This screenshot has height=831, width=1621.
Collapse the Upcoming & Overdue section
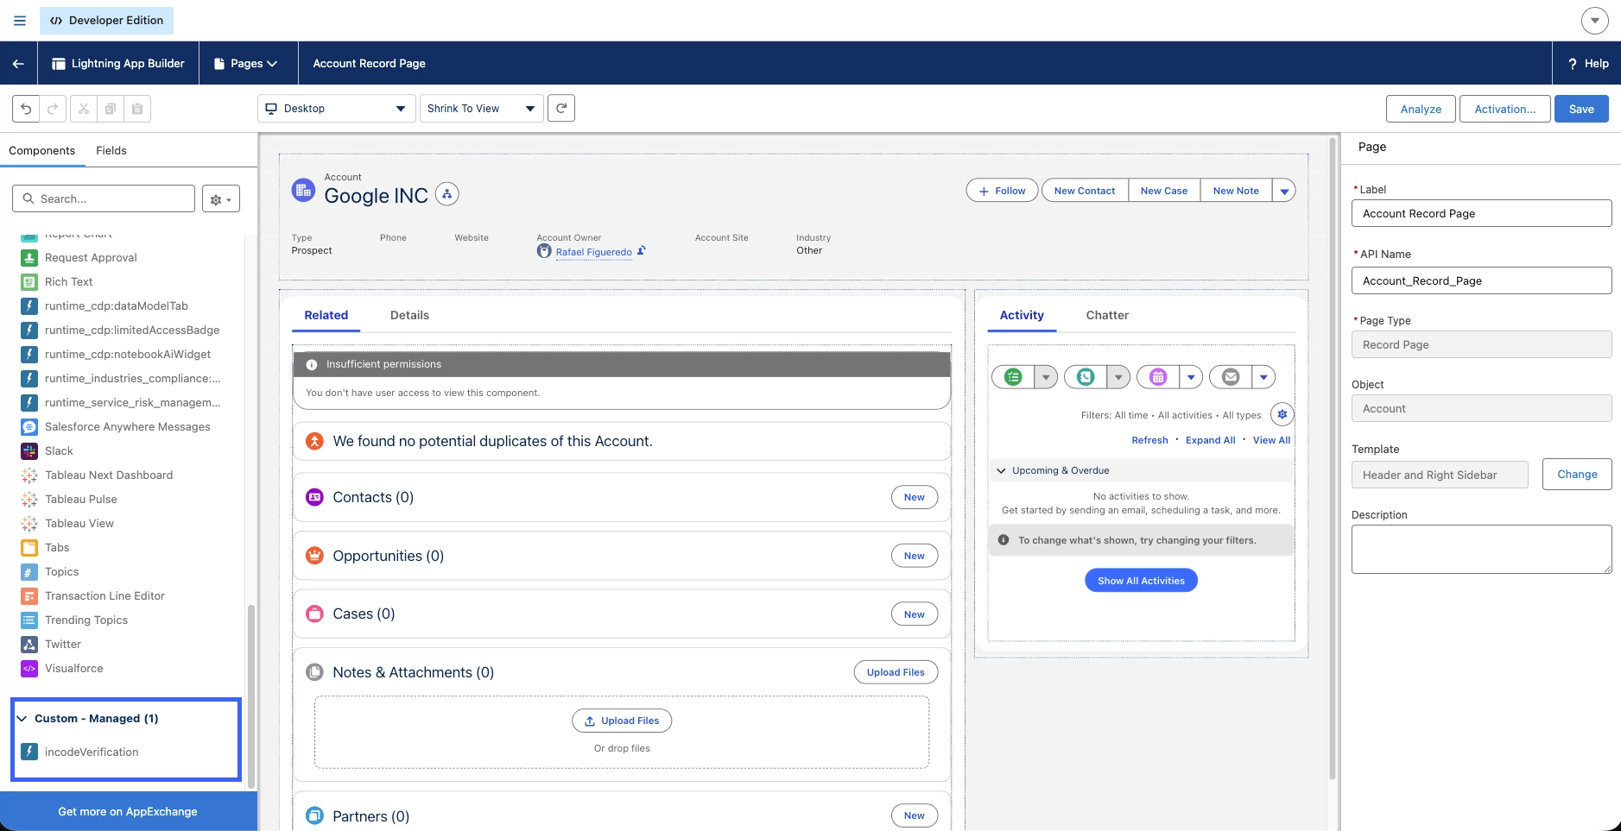(x=1002, y=471)
